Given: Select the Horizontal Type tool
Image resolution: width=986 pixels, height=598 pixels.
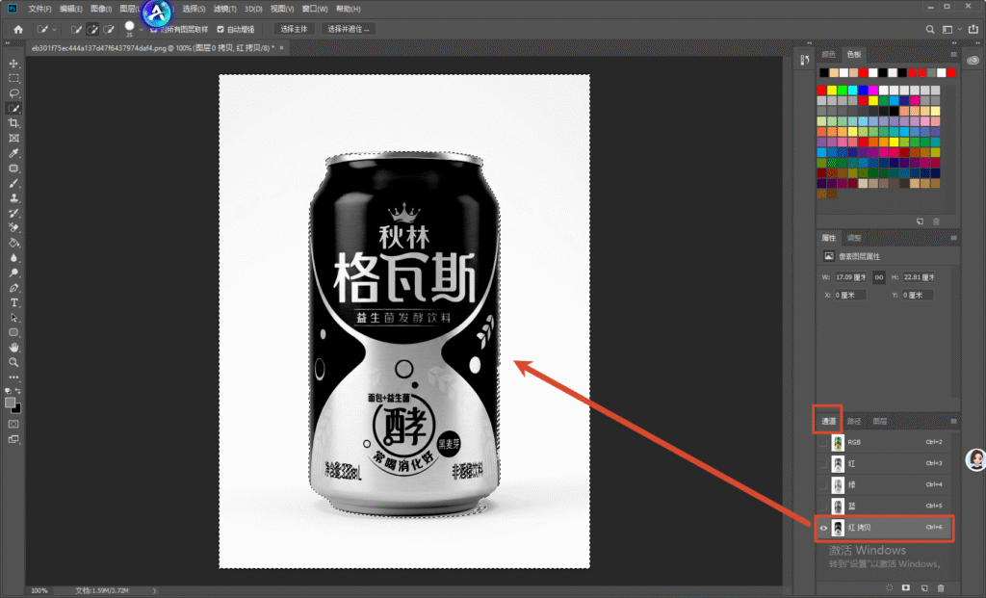Looking at the screenshot, I should 13,303.
